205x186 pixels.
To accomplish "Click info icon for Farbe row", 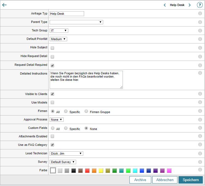I will click(x=200, y=170).
